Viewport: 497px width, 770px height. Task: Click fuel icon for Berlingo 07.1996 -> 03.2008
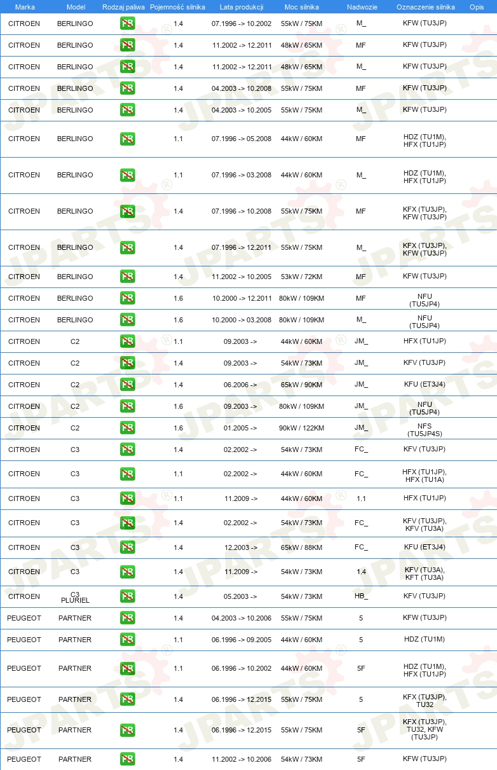click(x=127, y=175)
